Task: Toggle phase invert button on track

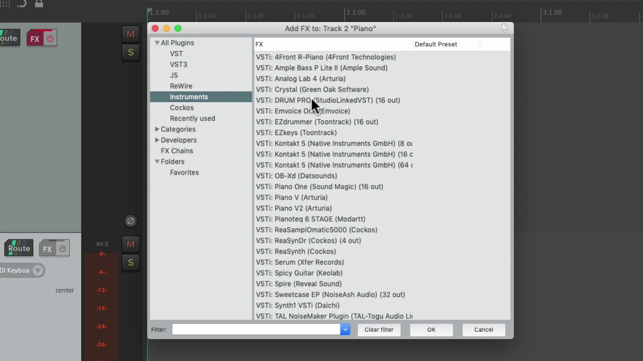Action: point(131,221)
